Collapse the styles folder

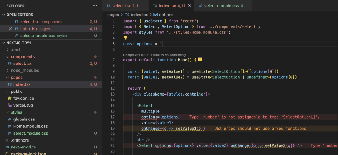pos(8,112)
